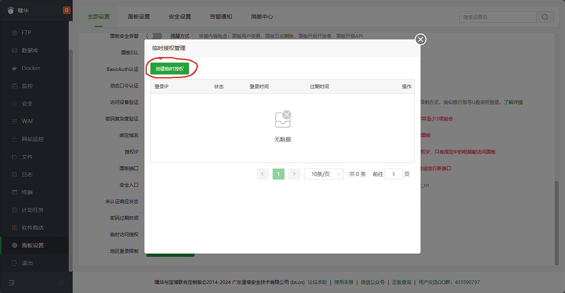Click the 日志 log icon
Screen dimensions: 565x293
[x=15, y=174]
